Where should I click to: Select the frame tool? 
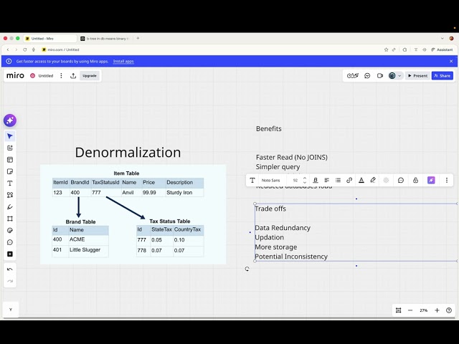point(10,219)
